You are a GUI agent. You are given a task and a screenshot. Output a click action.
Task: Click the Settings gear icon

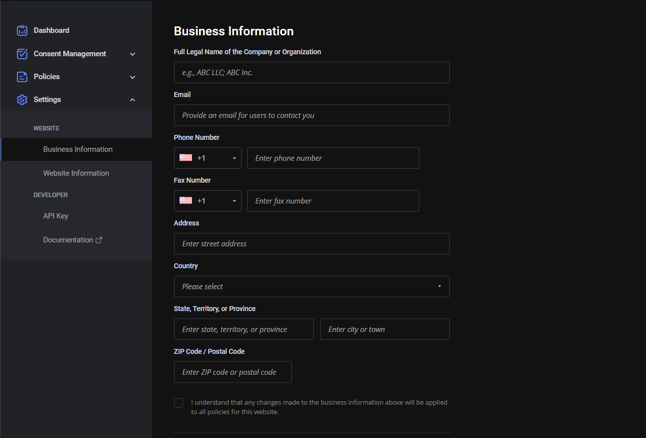pos(22,100)
